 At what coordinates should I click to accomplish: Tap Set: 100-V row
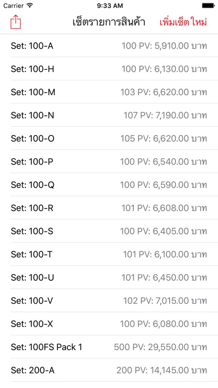coord(109,301)
